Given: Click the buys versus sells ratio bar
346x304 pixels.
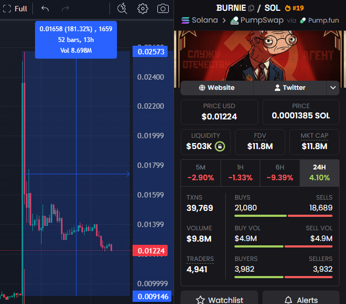Looking at the screenshot, I should pos(283,216).
